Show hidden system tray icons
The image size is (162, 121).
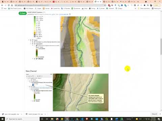[x=144, y=119]
